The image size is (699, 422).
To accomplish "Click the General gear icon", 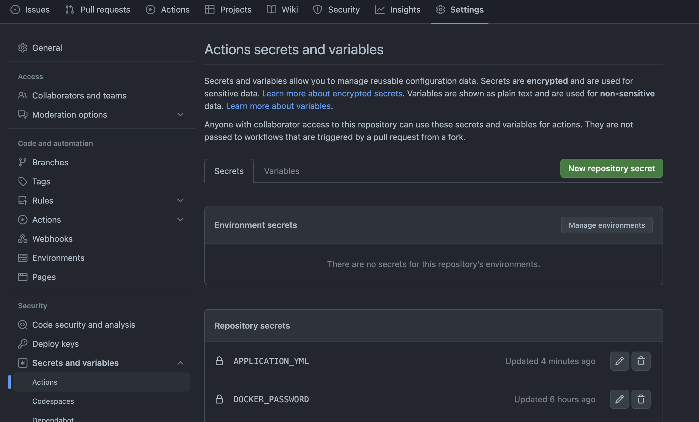I will [23, 48].
